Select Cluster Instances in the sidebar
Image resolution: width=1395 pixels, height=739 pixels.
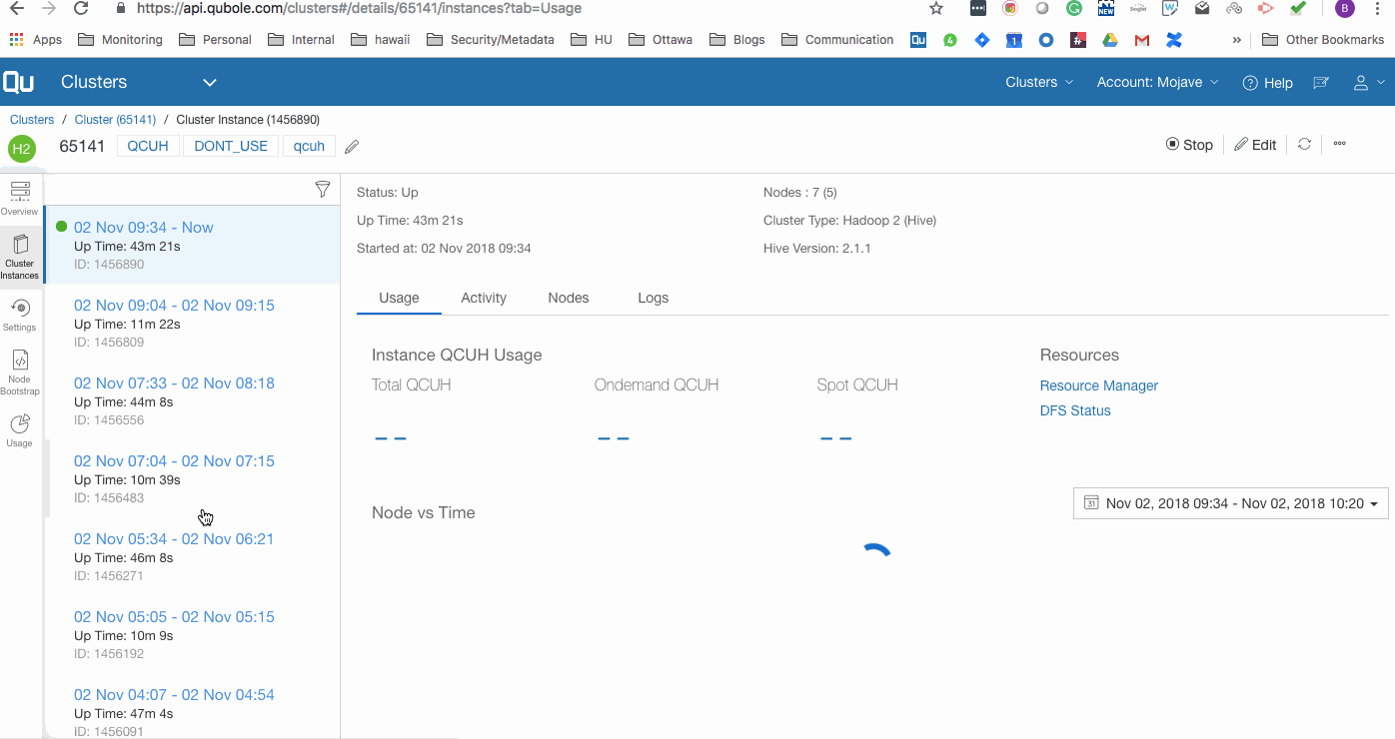tap(19, 257)
